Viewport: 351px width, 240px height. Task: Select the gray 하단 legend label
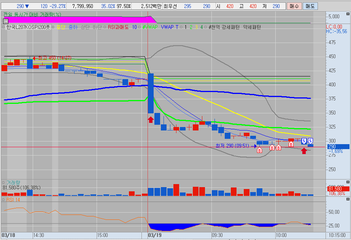coord(97,27)
